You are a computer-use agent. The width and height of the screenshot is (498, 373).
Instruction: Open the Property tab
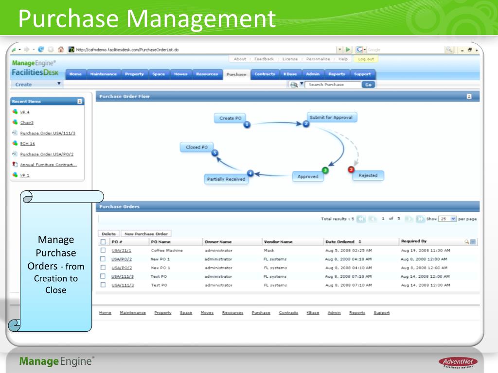tap(134, 74)
